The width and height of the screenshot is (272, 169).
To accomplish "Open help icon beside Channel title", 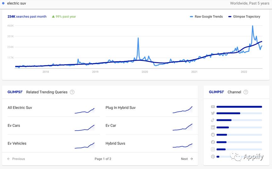I will click(x=246, y=92).
